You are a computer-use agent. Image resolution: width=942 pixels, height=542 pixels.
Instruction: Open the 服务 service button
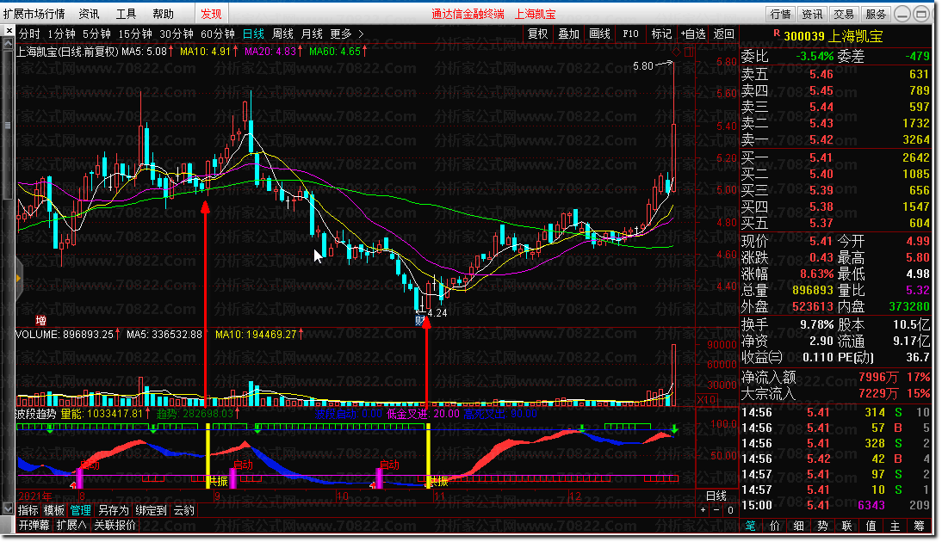tap(876, 14)
